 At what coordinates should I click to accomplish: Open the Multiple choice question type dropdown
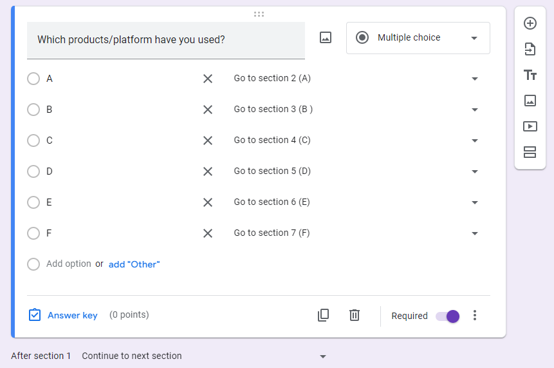pos(418,38)
